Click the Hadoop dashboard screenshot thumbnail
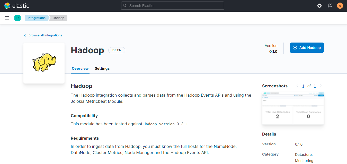Image resolution: width=347 pixels, height=164 pixels. (293, 108)
